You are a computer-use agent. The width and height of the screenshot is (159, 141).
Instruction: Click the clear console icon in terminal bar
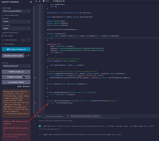pos(38,116)
